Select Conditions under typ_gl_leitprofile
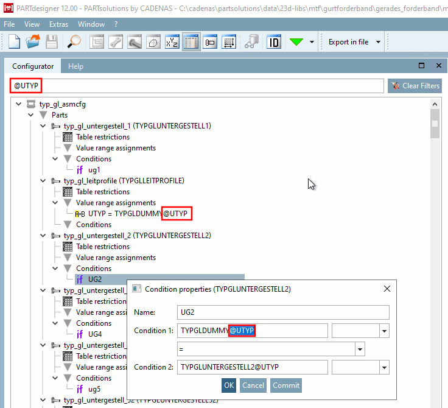This screenshot has width=448, height=408. pos(94,225)
